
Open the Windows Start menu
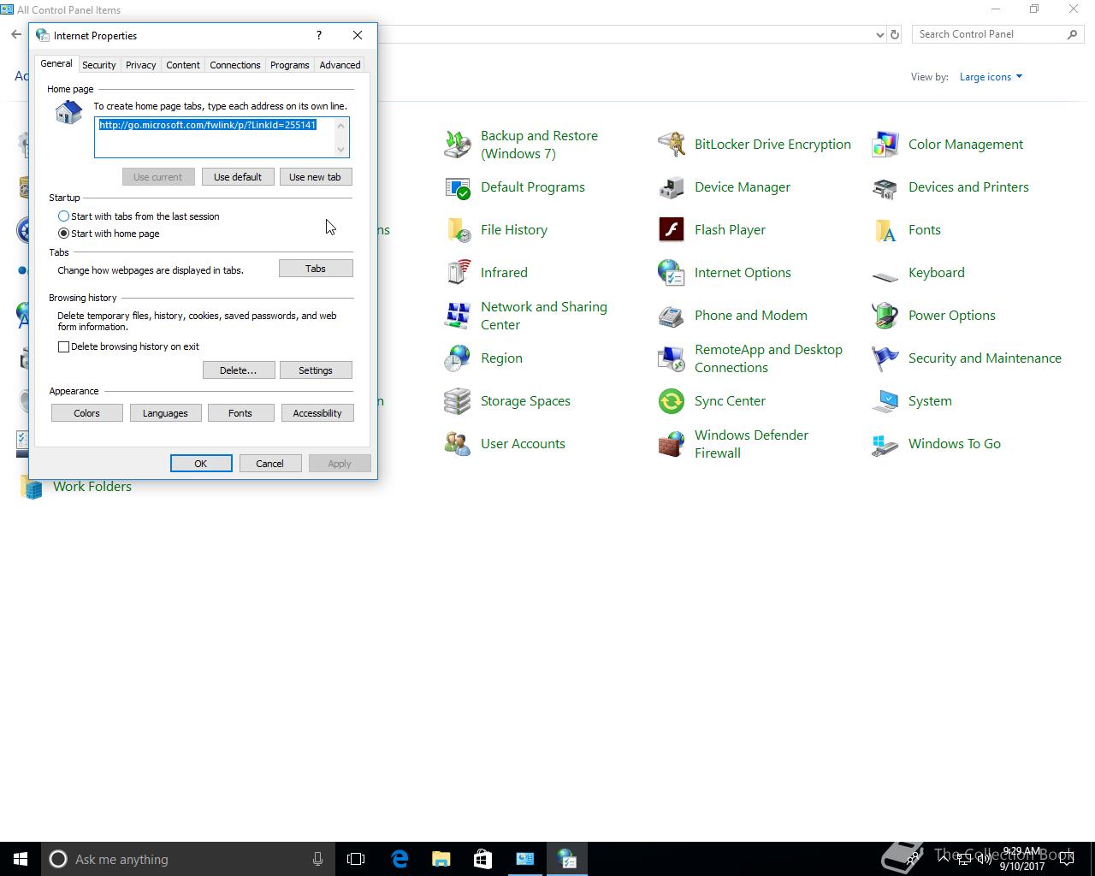tap(21, 859)
